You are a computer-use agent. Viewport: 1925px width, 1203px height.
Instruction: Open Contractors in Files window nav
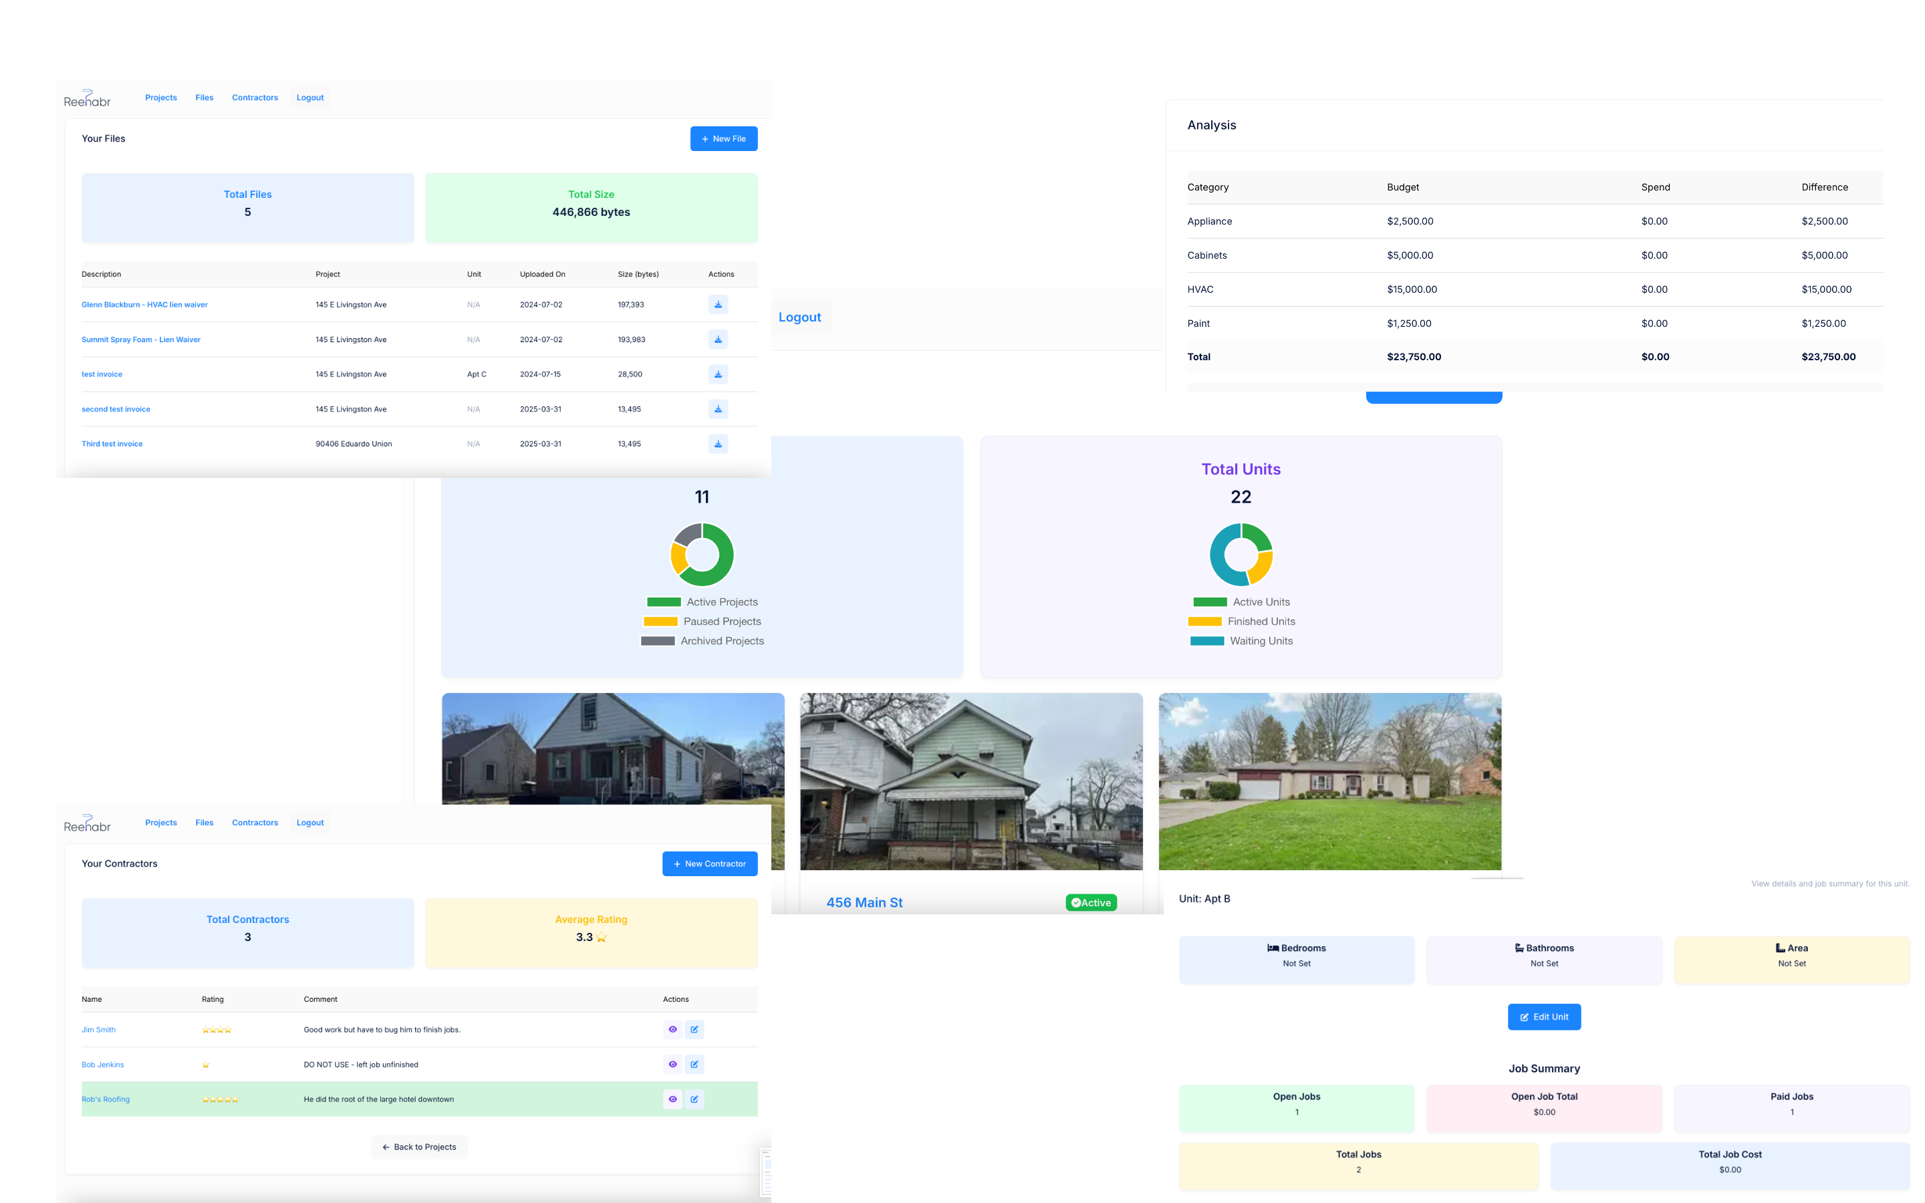tap(255, 98)
